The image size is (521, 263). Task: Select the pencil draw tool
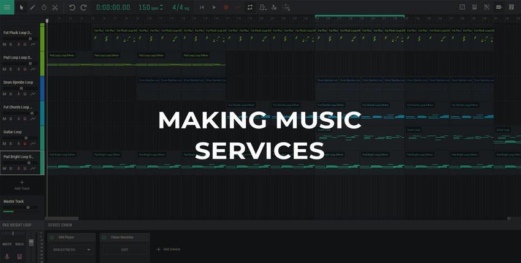point(32,7)
